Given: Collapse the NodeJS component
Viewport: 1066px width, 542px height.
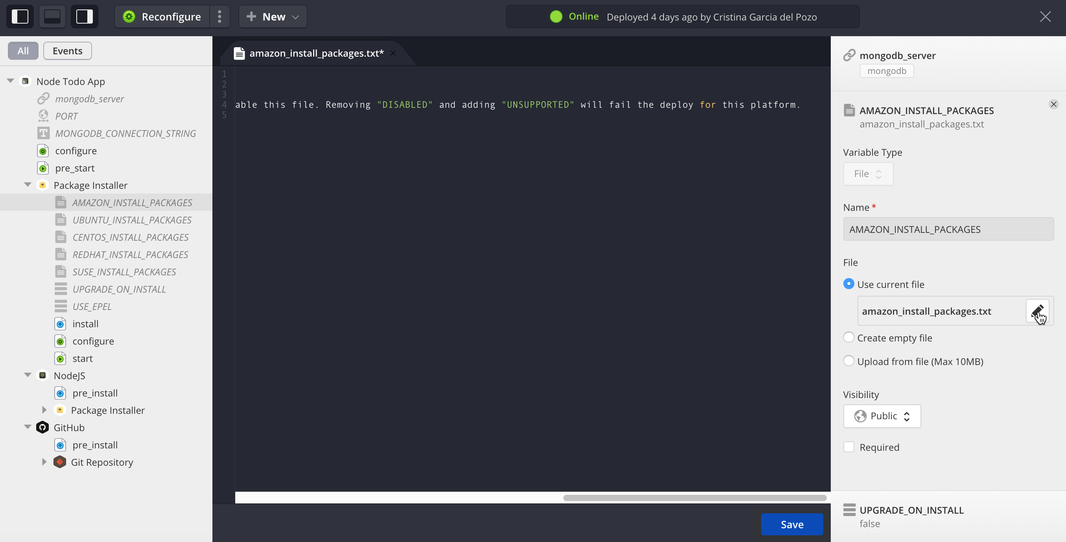Looking at the screenshot, I should tap(28, 375).
